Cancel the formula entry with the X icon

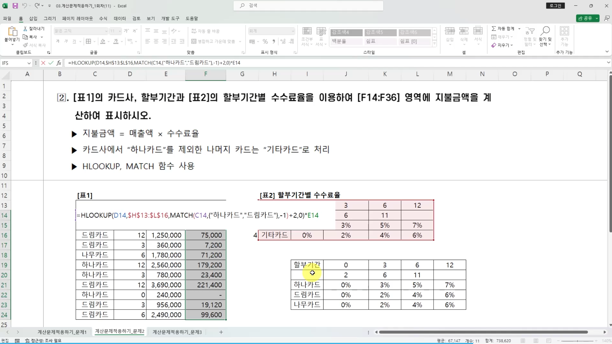pyautogui.click(x=43, y=63)
